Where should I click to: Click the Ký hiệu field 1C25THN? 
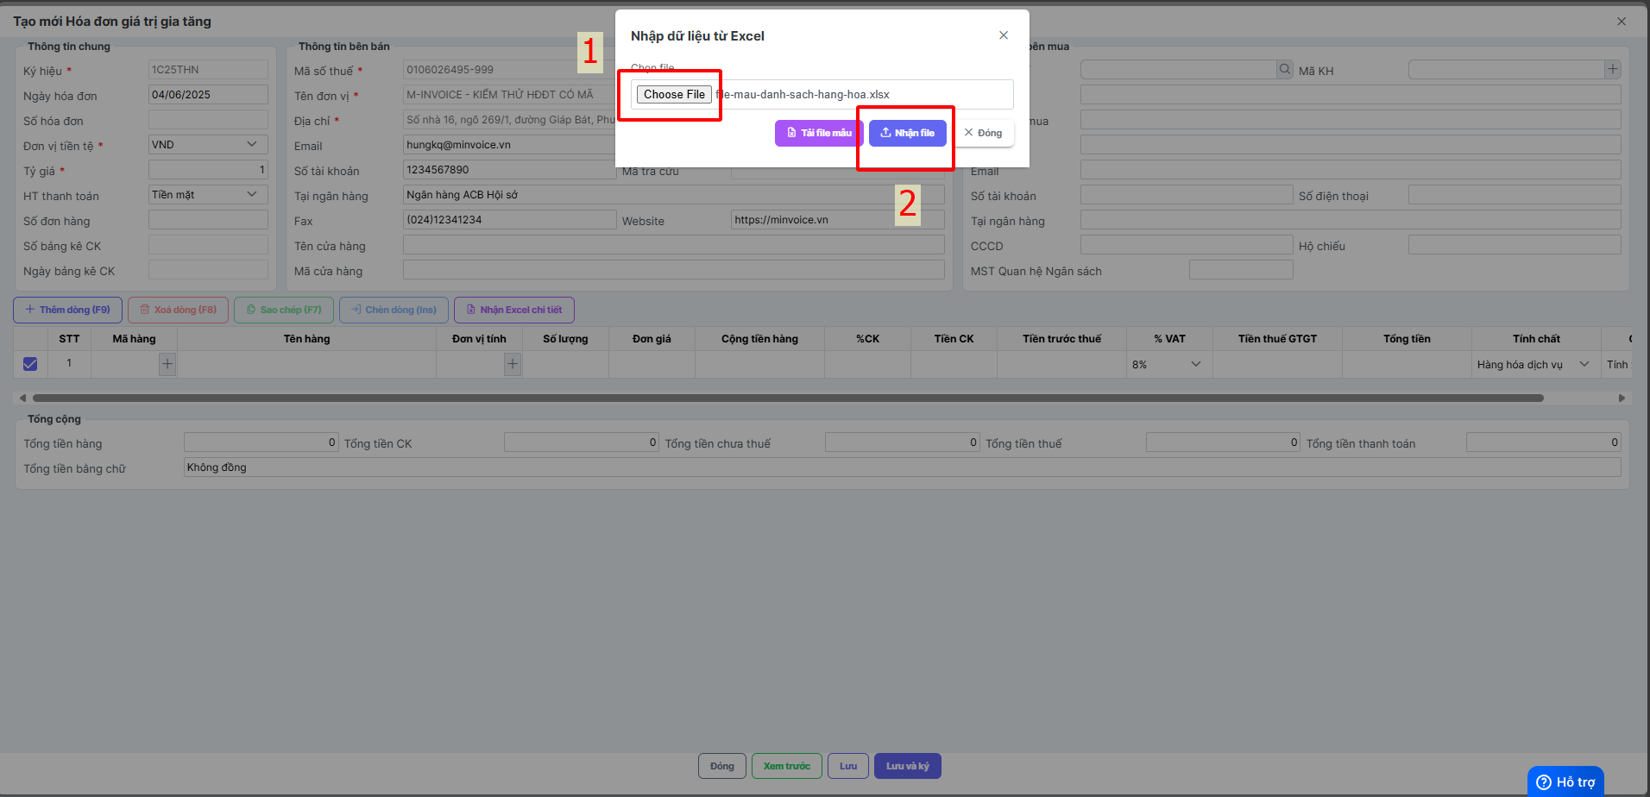click(x=208, y=69)
